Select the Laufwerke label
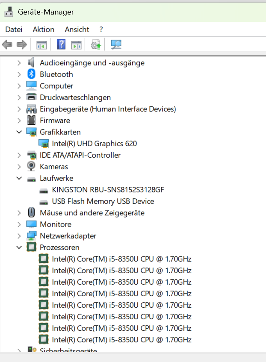This screenshot has height=362, width=266. (x=56, y=178)
